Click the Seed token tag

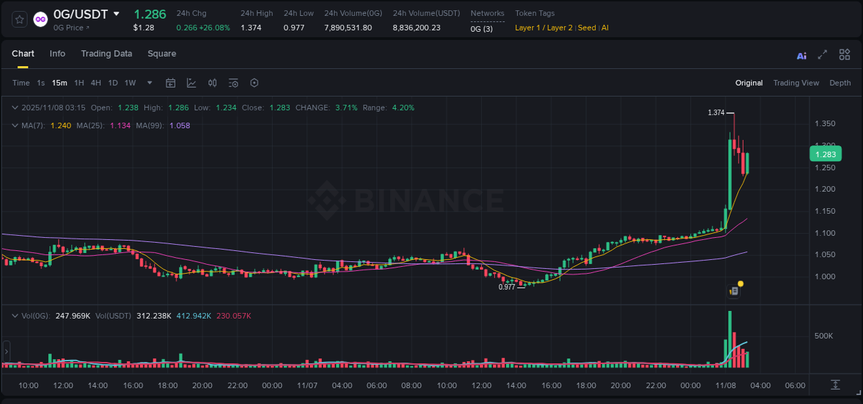point(587,28)
